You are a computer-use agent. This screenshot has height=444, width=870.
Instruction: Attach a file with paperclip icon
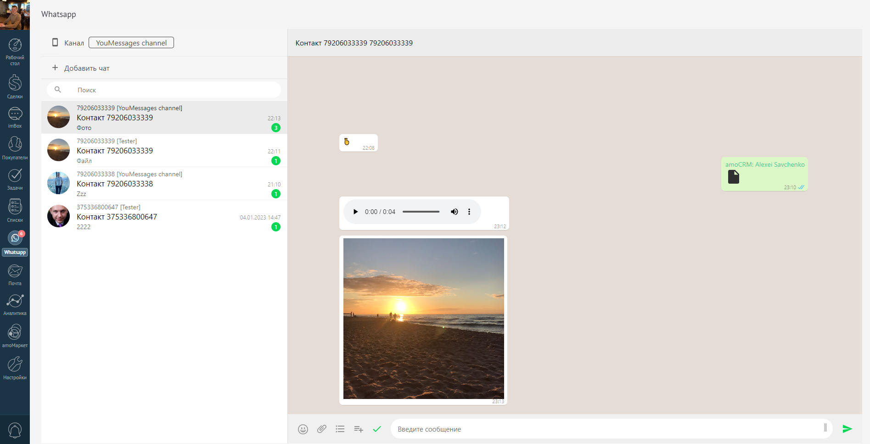tap(322, 429)
